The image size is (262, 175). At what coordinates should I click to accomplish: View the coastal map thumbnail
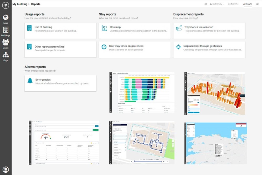tap(215, 143)
